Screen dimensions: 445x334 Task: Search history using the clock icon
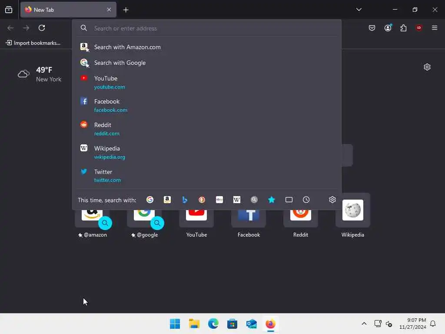tap(306, 200)
